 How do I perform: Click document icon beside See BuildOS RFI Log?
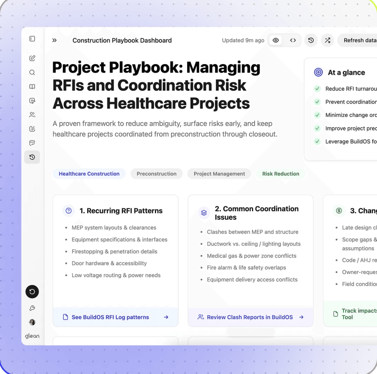click(x=65, y=317)
